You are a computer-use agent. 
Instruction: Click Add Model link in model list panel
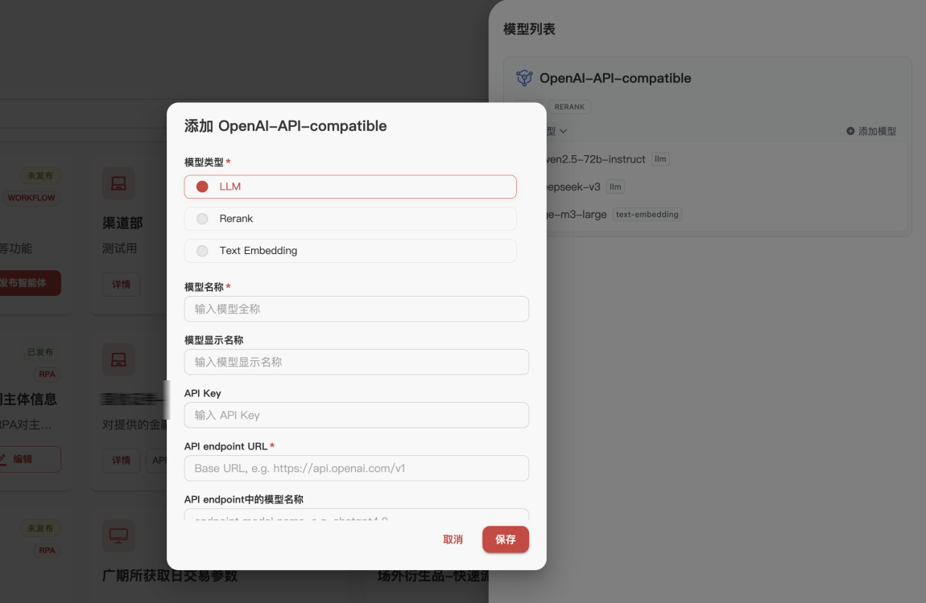pyautogui.click(x=871, y=131)
